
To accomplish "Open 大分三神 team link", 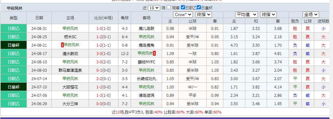I will (70, 104).
